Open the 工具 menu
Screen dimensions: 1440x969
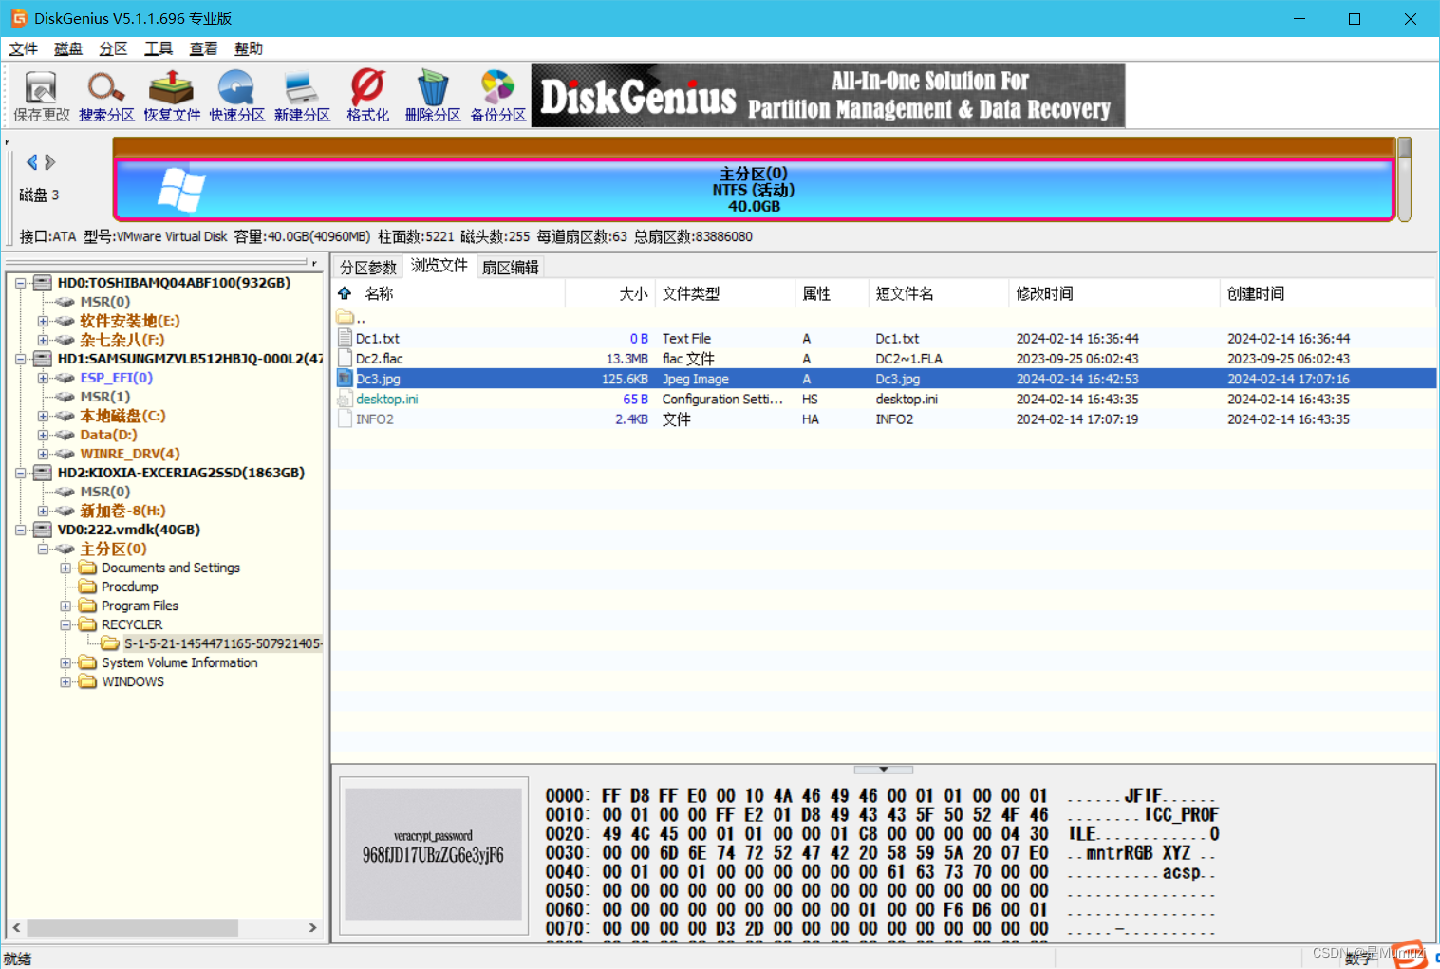tap(158, 48)
